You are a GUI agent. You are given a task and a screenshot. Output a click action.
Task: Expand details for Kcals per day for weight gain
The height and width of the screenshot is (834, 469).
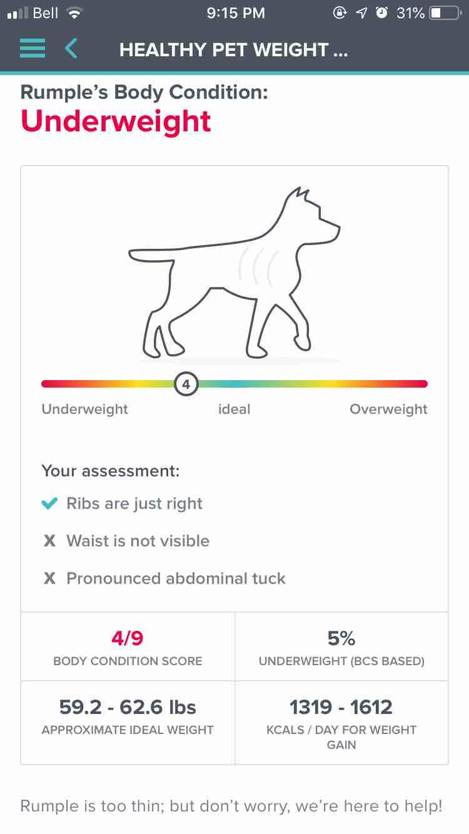pyautogui.click(x=341, y=723)
